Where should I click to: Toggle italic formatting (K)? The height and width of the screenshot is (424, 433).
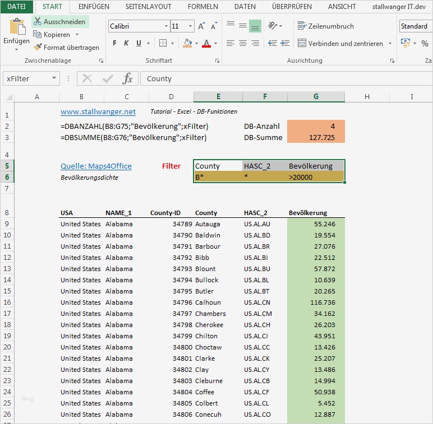point(126,43)
